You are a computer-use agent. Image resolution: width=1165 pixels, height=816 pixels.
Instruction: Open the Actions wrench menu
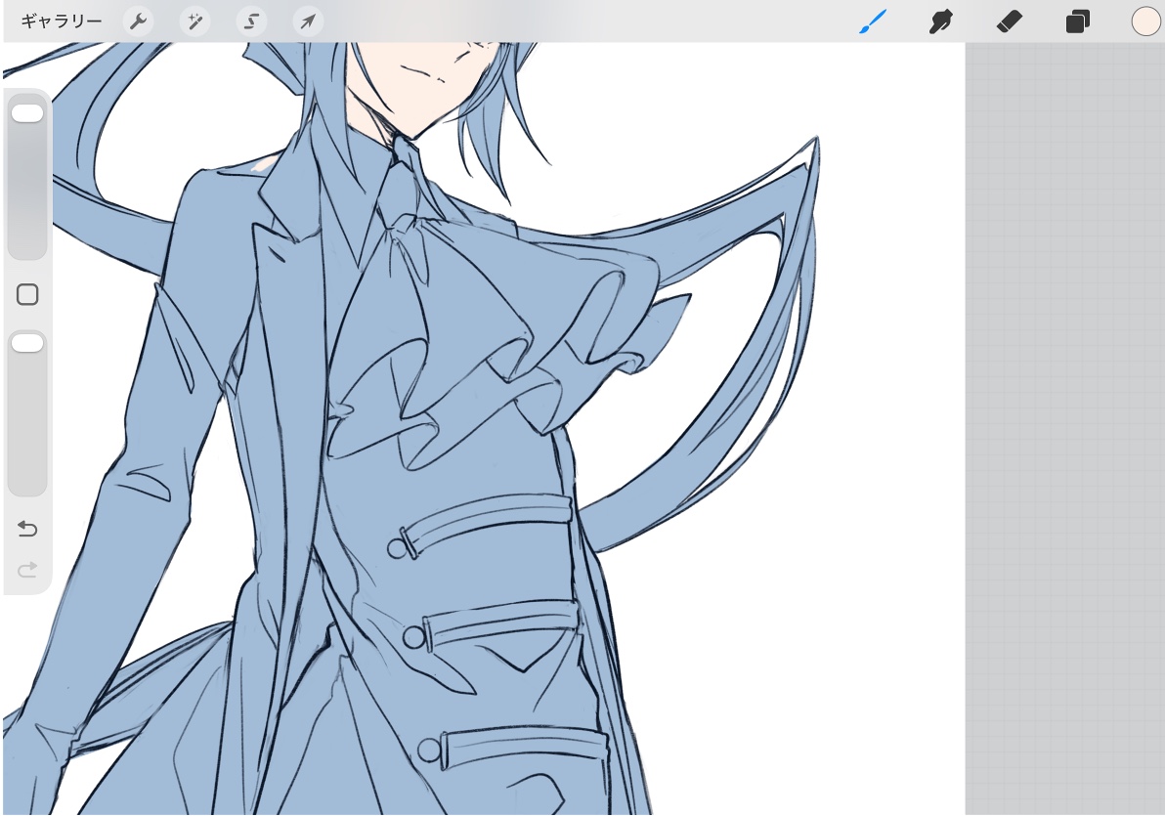[x=138, y=21]
